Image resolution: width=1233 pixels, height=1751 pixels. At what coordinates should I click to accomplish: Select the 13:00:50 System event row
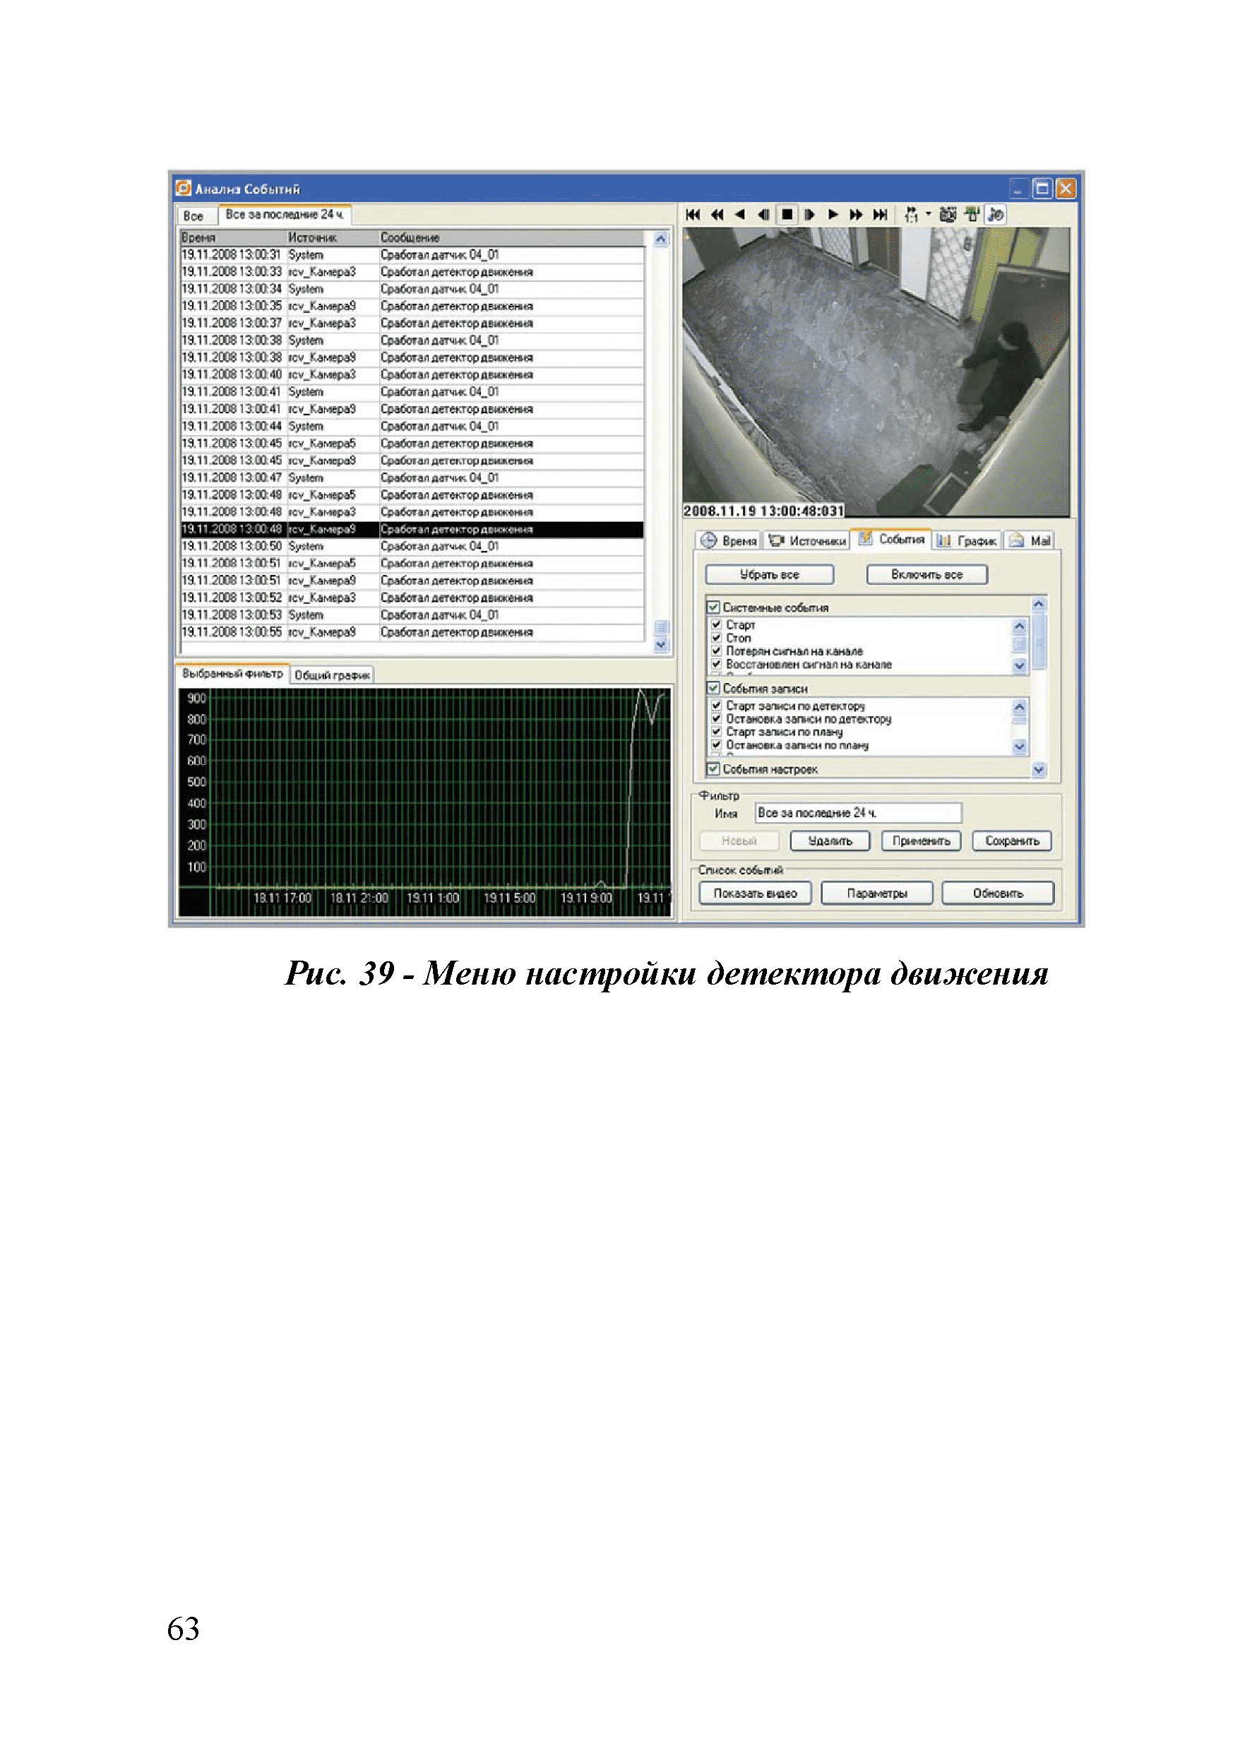click(412, 546)
